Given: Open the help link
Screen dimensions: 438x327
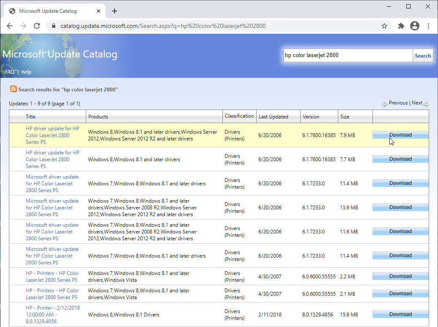Looking at the screenshot, I should [26, 72].
